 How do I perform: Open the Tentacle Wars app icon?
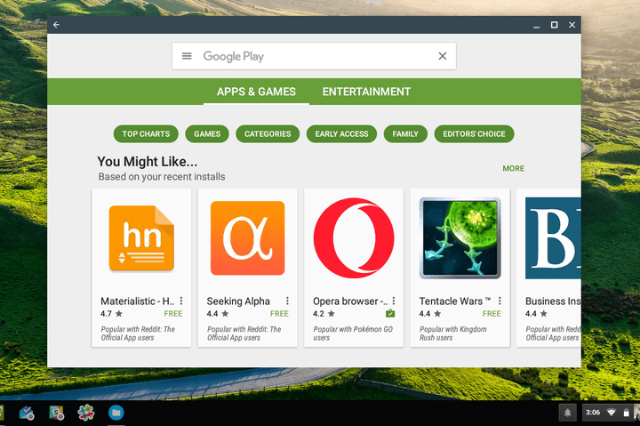[x=460, y=238]
